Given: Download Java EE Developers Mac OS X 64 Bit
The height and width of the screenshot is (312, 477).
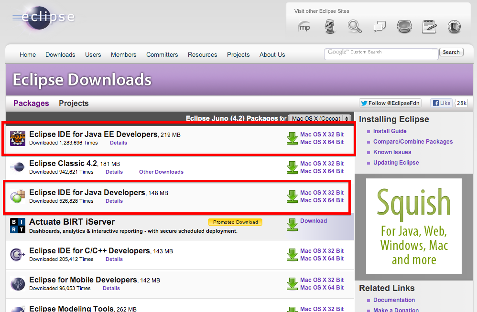Looking at the screenshot, I should (322, 142).
